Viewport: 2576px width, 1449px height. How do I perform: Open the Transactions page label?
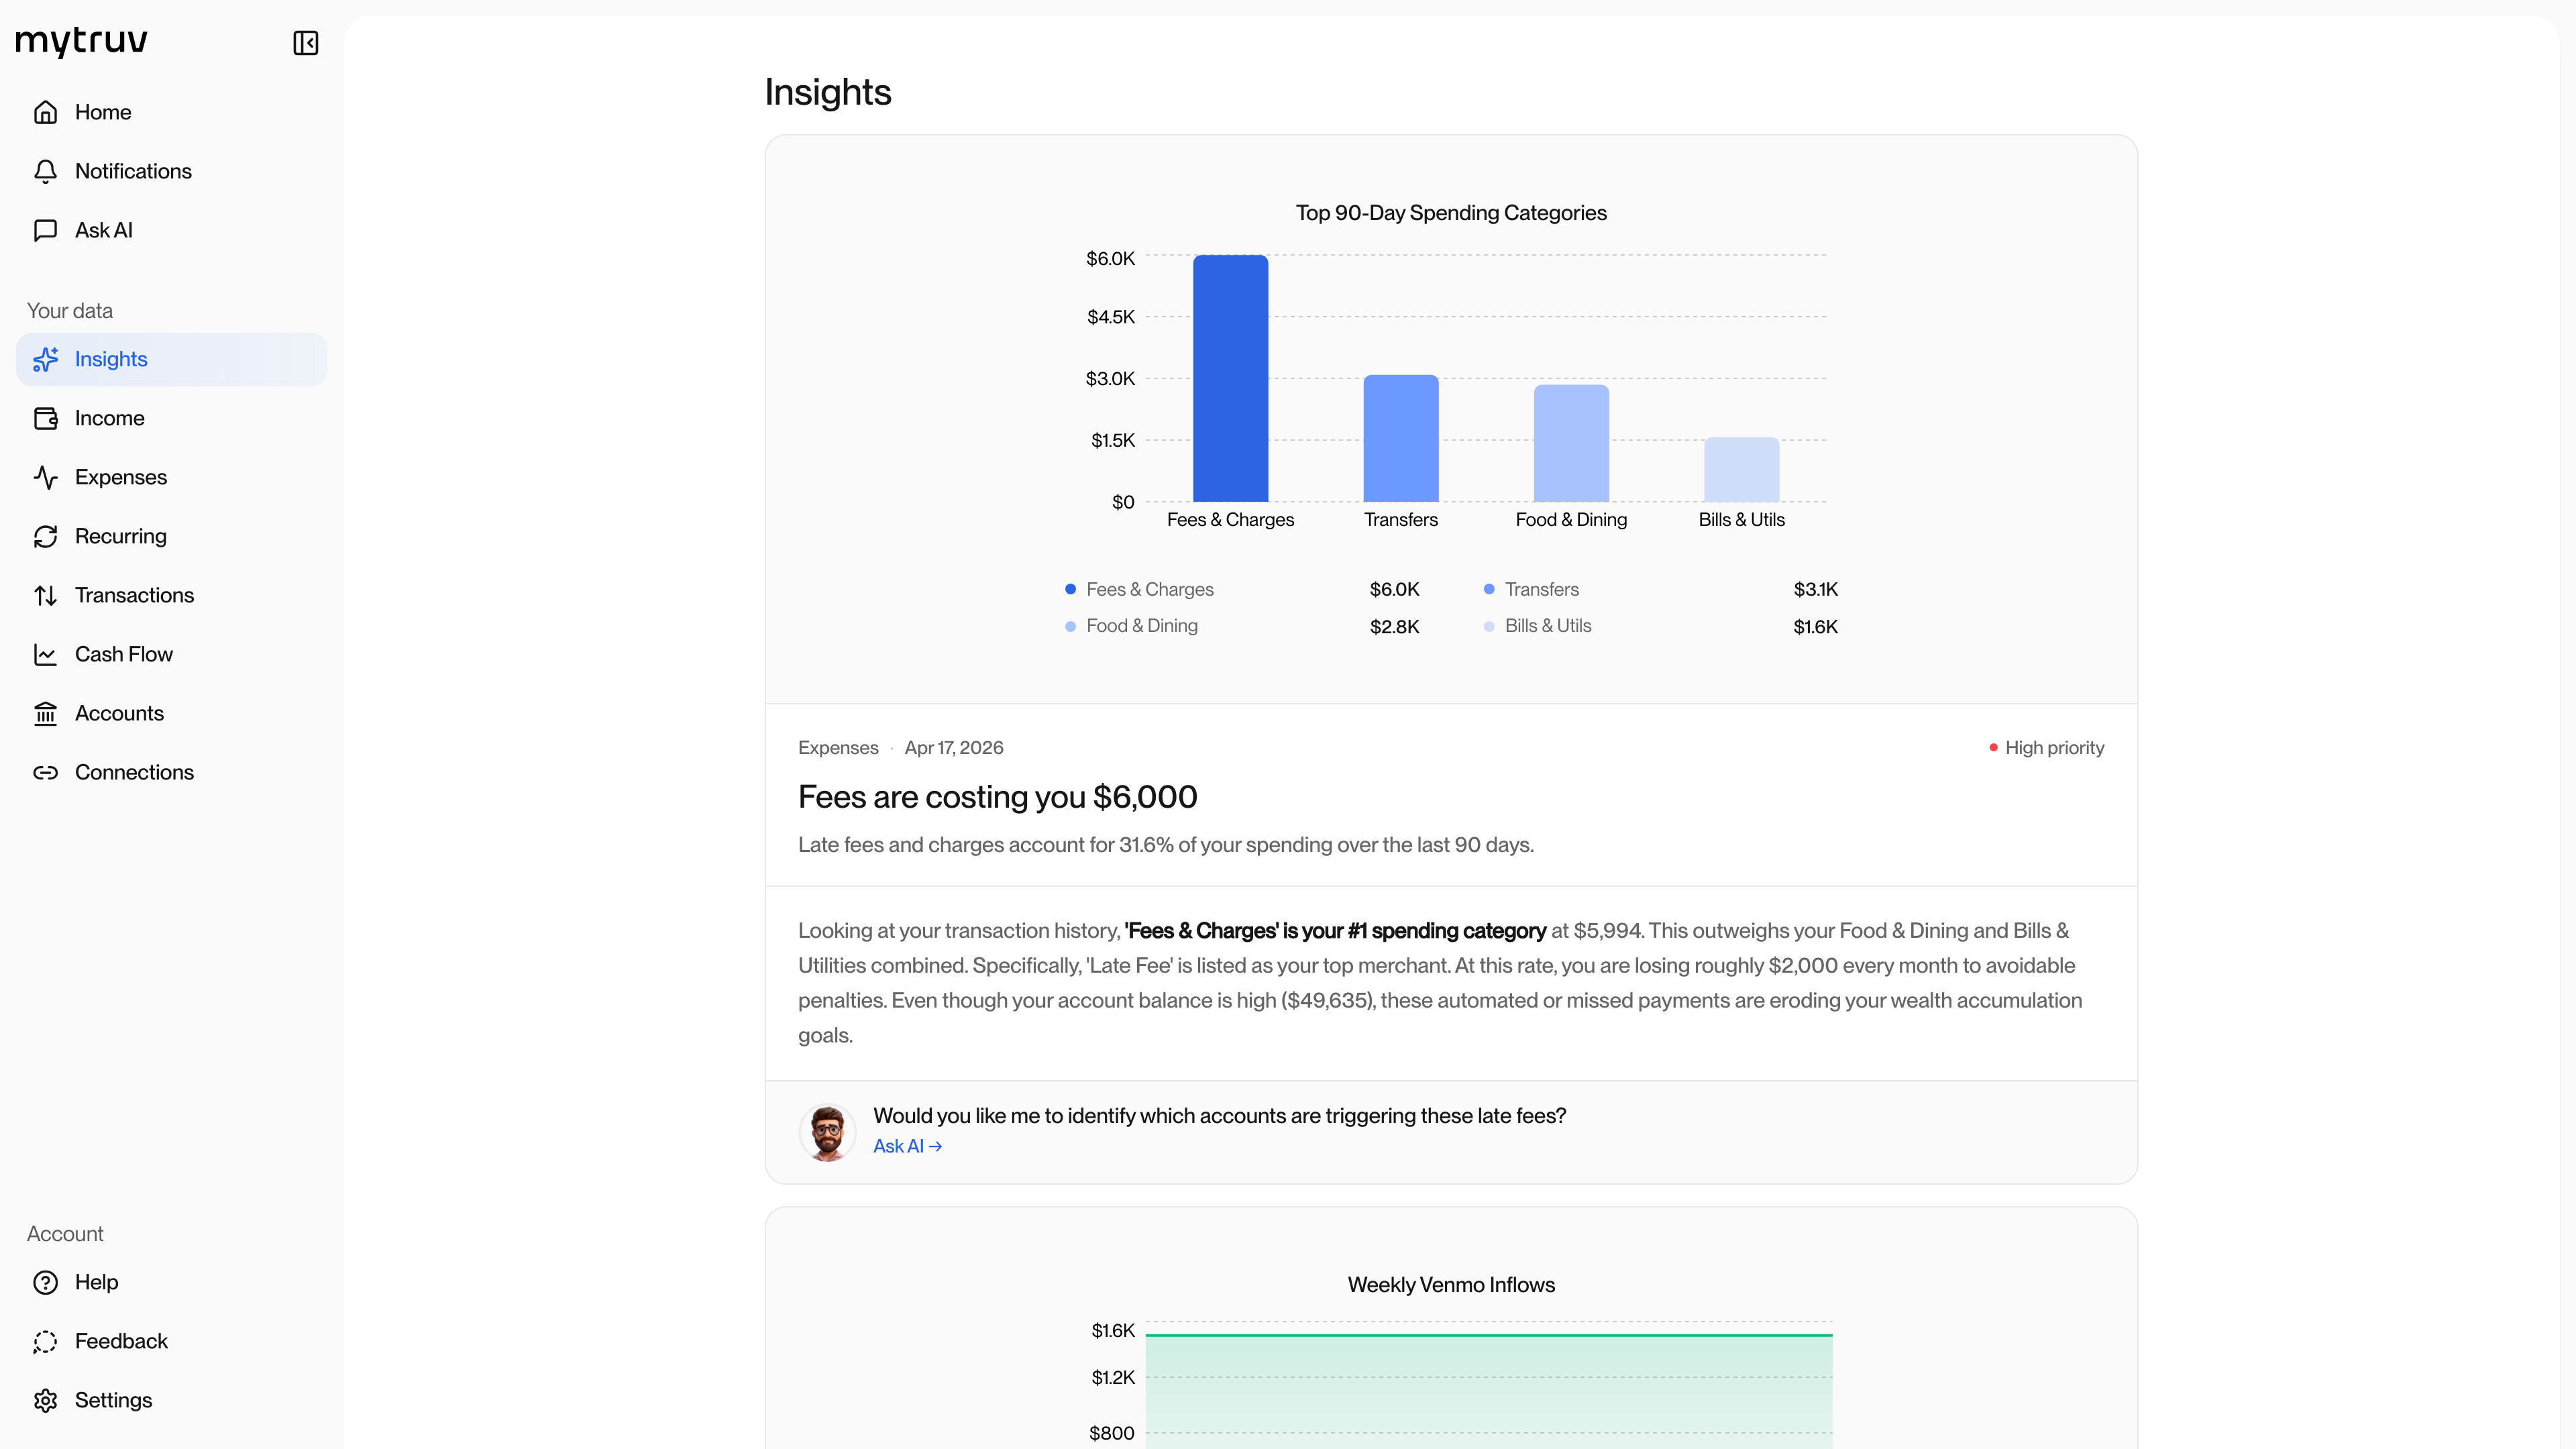pyautogui.click(x=134, y=595)
